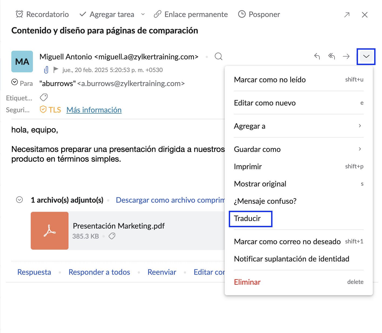Click the search icon beside sender address

click(219, 56)
